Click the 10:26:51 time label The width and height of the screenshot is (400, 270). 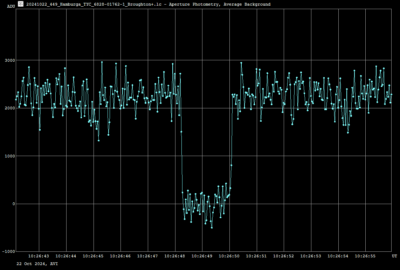[256, 256]
